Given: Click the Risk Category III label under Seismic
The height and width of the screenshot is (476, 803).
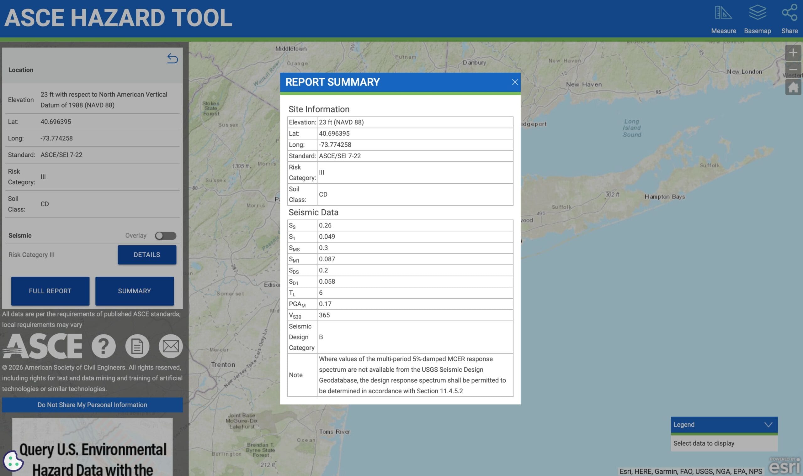Looking at the screenshot, I should click(31, 255).
